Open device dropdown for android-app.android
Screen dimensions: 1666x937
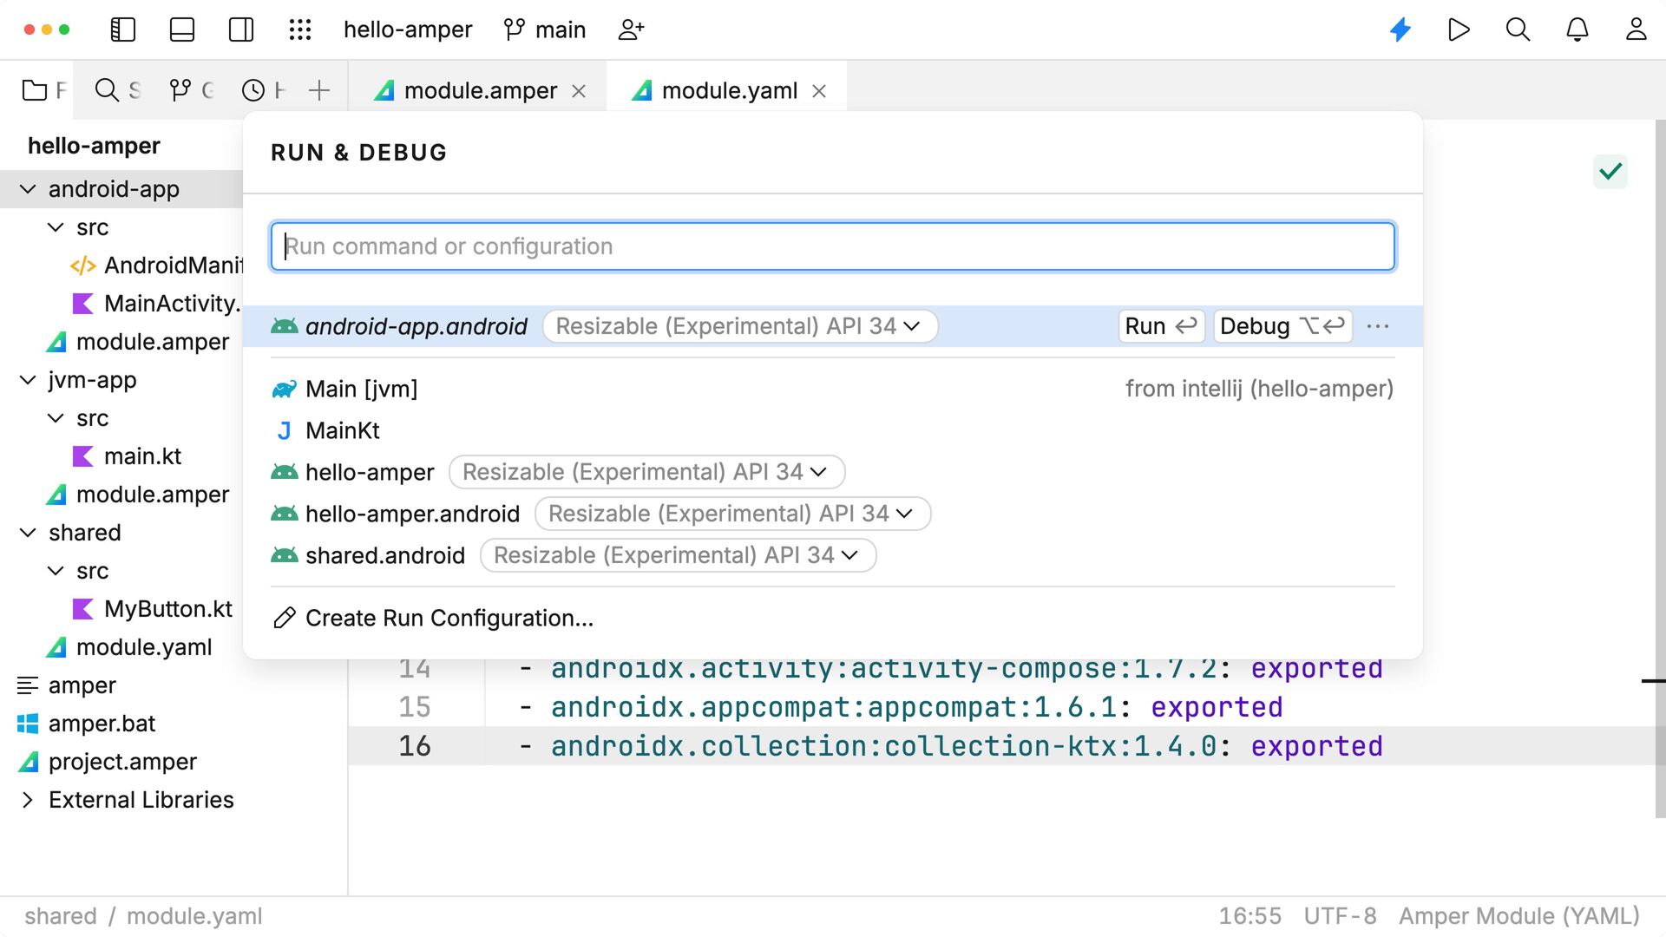point(740,326)
